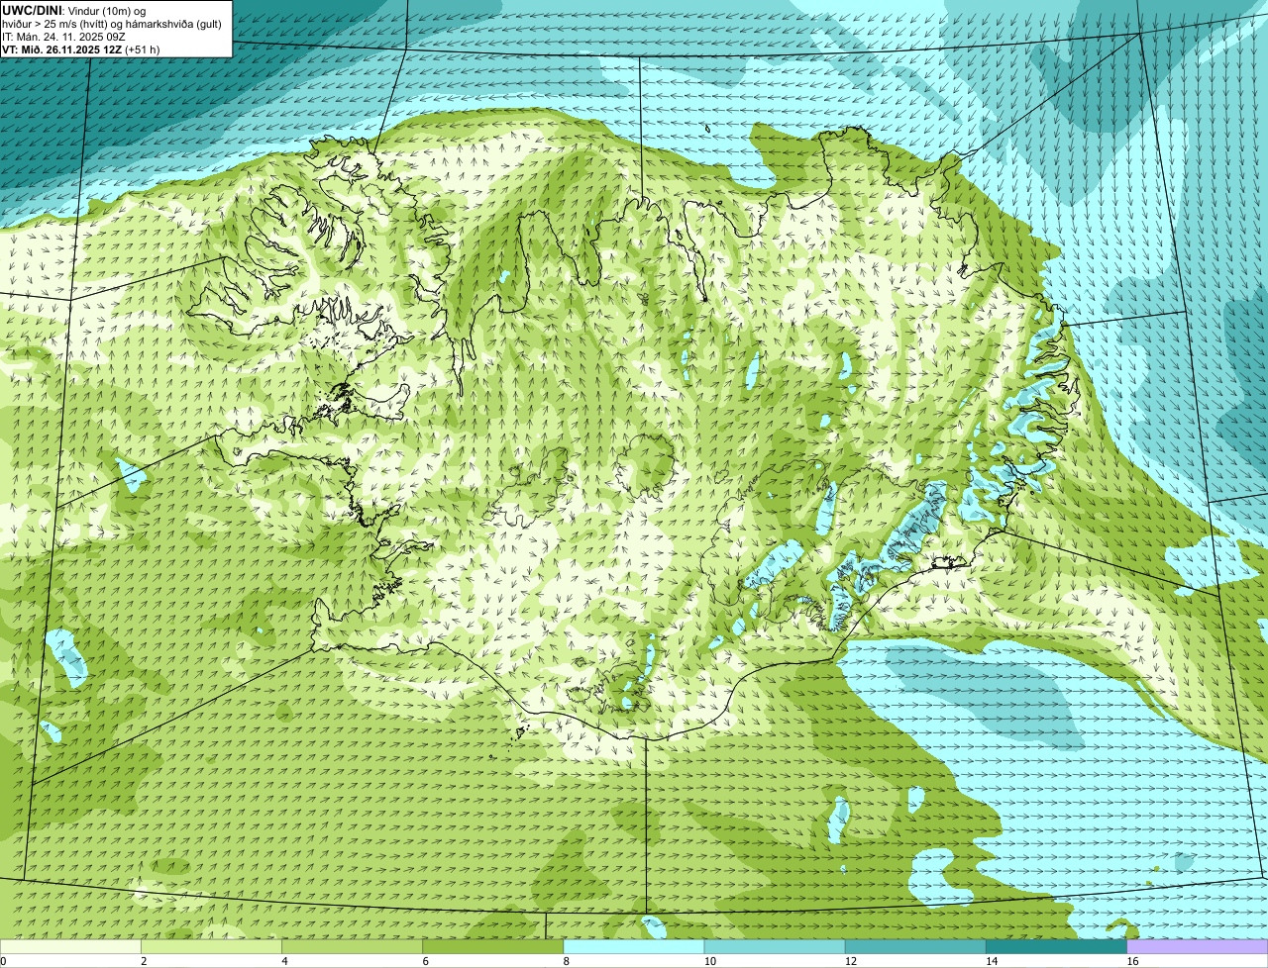Click the legend scale label "6"
1268x968 pixels.
pyautogui.click(x=425, y=961)
